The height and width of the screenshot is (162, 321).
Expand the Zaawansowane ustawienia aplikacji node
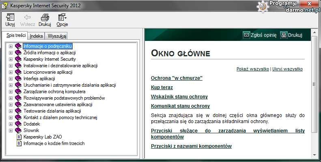pos(11,104)
